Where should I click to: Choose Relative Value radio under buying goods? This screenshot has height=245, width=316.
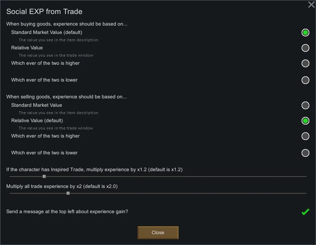(x=305, y=48)
